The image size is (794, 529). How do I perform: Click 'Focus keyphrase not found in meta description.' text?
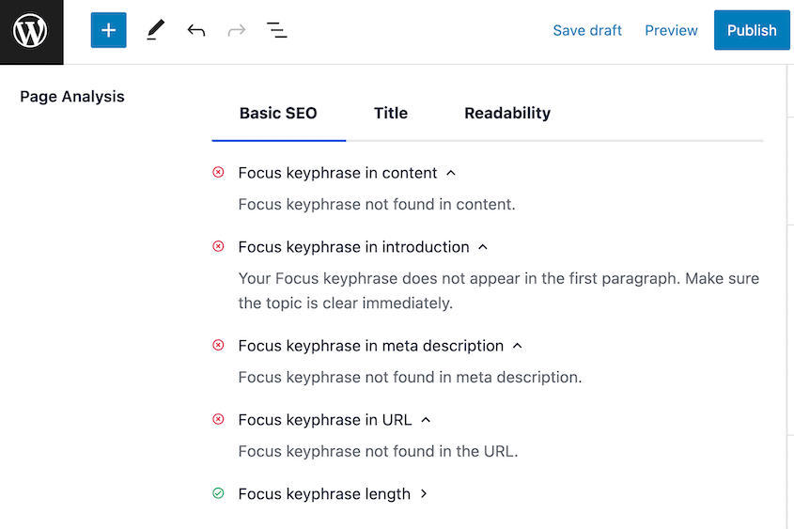[x=411, y=377]
